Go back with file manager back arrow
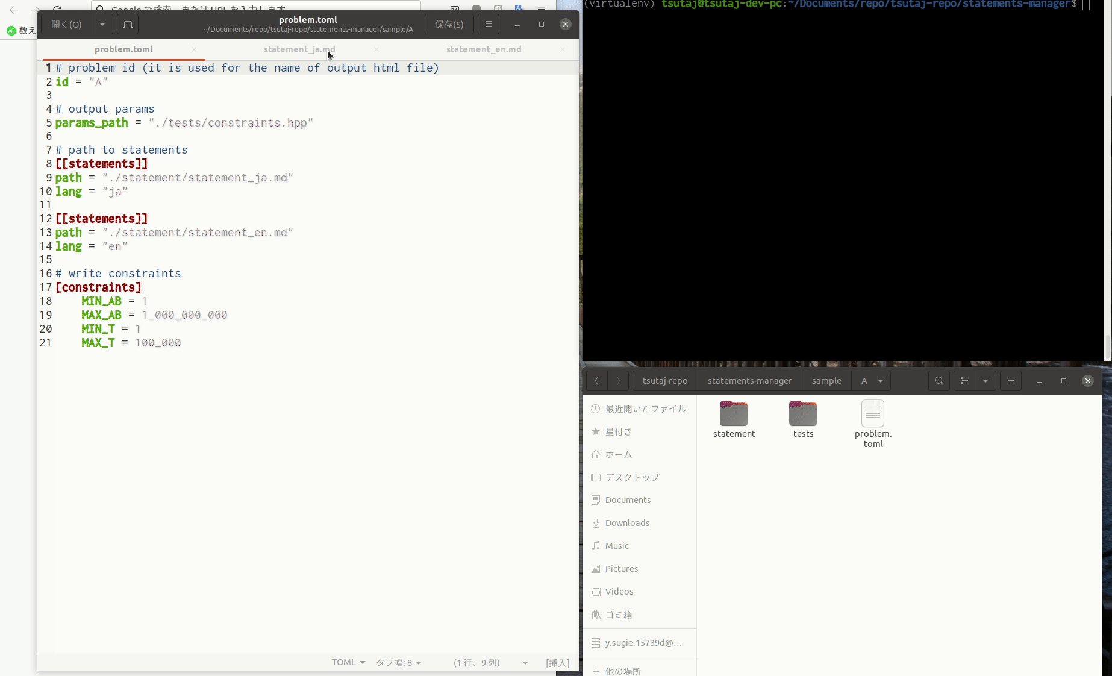 (596, 381)
